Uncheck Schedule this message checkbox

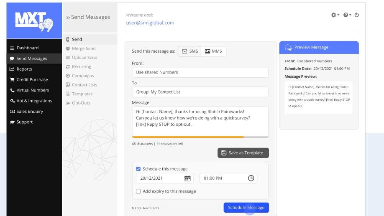138,169
